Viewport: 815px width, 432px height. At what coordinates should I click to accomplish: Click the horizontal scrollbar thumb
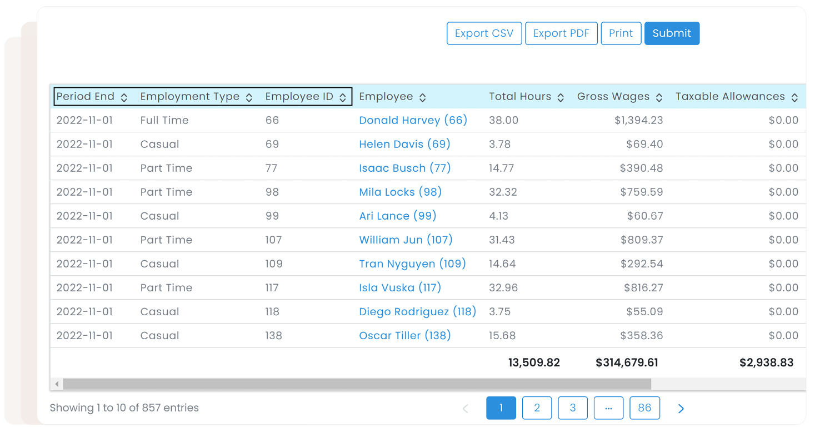[357, 384]
